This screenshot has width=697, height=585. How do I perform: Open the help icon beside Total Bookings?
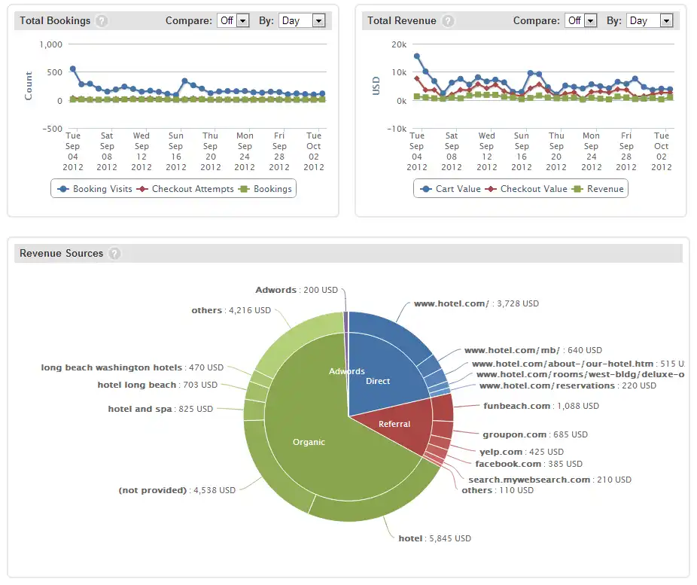click(x=102, y=21)
